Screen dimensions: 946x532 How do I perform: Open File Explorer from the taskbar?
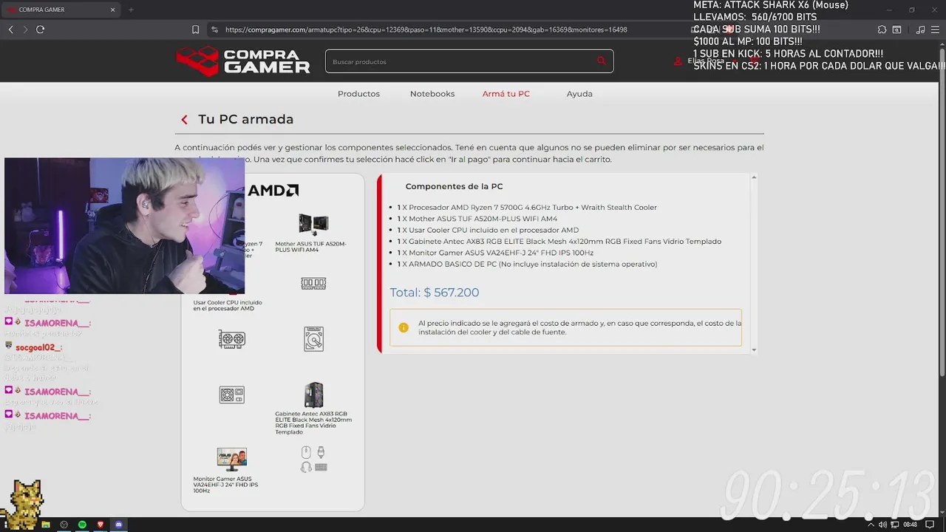tap(45, 525)
